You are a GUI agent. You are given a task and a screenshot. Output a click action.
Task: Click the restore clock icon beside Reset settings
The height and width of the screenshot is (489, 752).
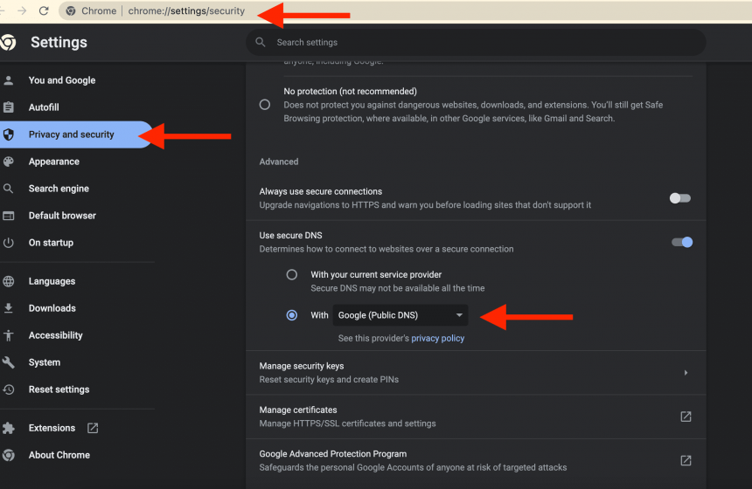pyautogui.click(x=8, y=389)
